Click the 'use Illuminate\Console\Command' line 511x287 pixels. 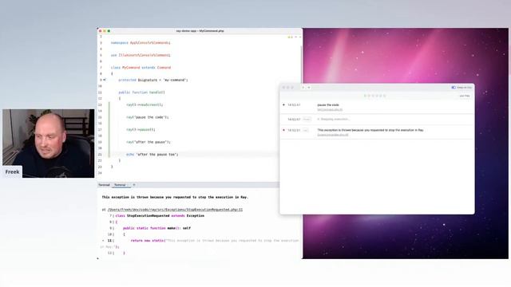pos(141,55)
